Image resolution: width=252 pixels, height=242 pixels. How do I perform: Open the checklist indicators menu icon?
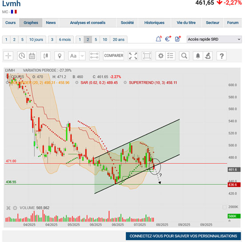[x=170, y=56]
